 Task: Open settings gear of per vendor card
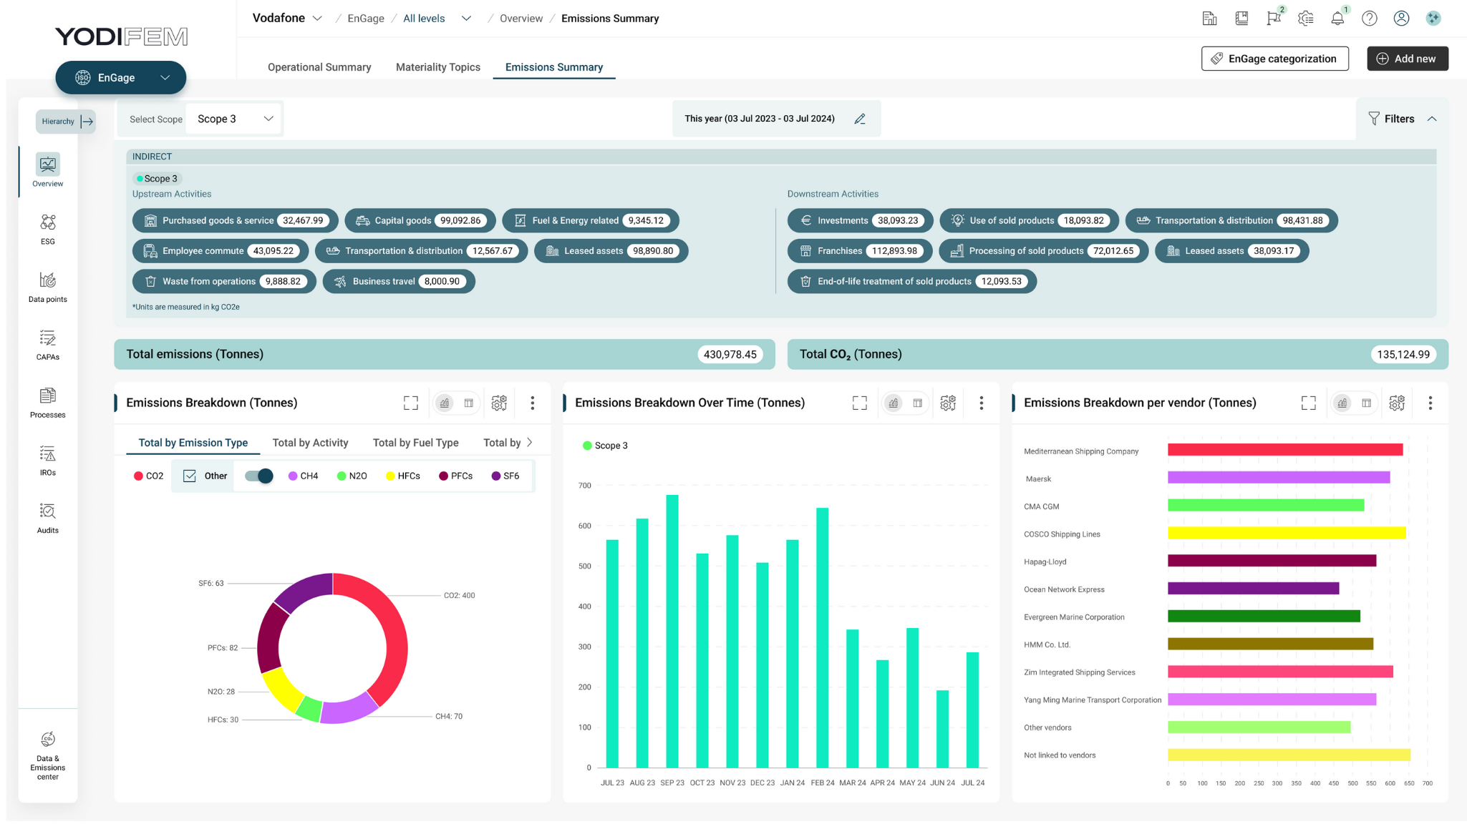pos(1397,403)
